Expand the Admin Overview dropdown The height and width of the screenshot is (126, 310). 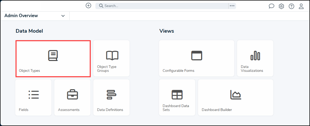tap(35, 16)
